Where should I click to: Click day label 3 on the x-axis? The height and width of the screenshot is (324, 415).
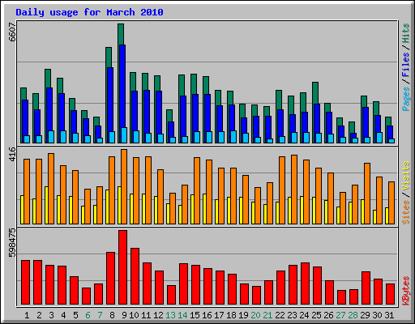tap(51, 315)
